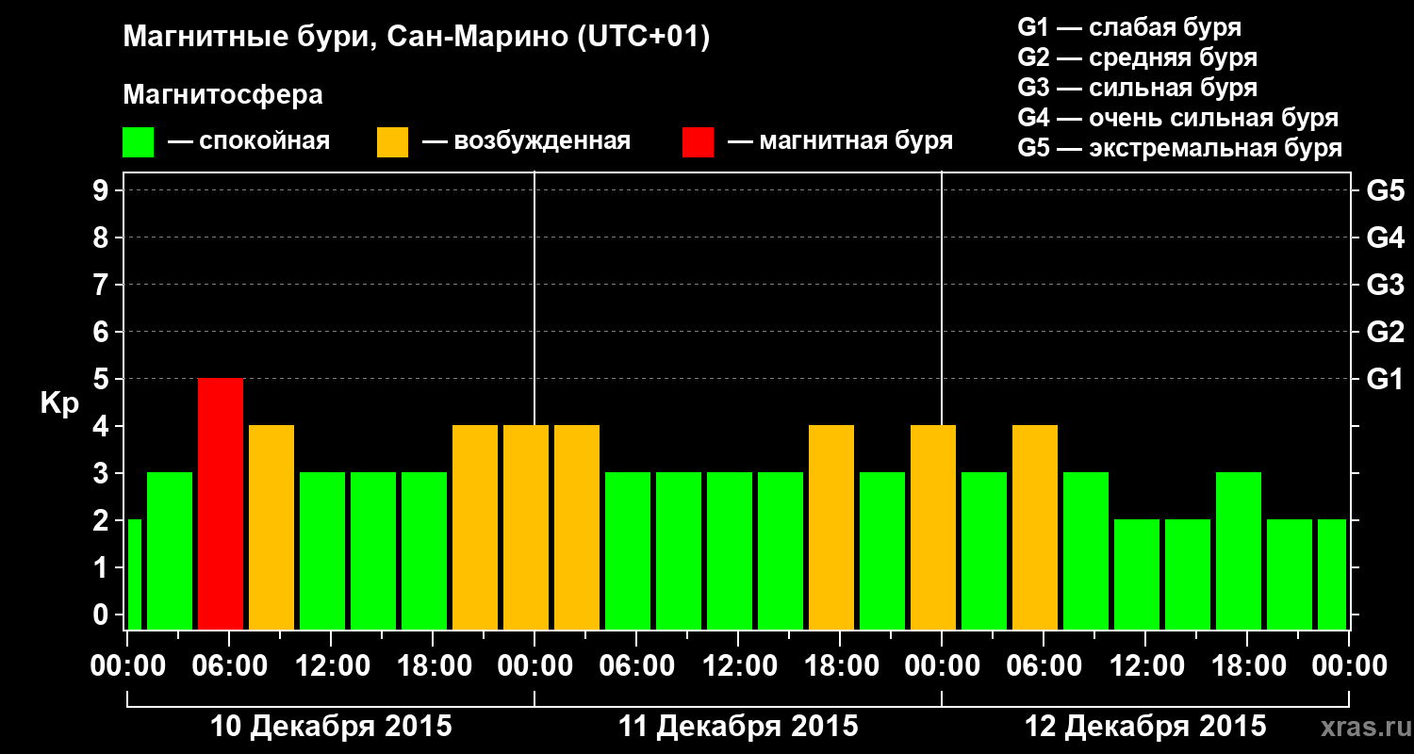Click 'G1 — слабая буря' legend line

point(1129,27)
